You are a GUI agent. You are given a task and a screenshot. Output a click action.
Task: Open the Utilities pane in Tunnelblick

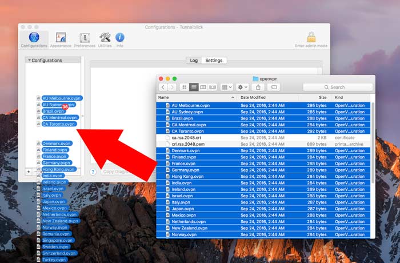[105, 39]
